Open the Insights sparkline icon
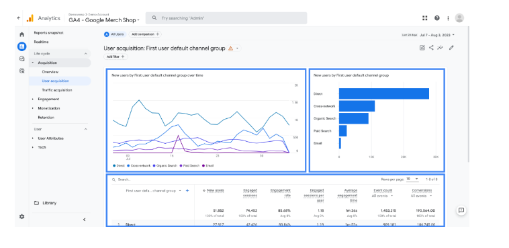 [440, 48]
